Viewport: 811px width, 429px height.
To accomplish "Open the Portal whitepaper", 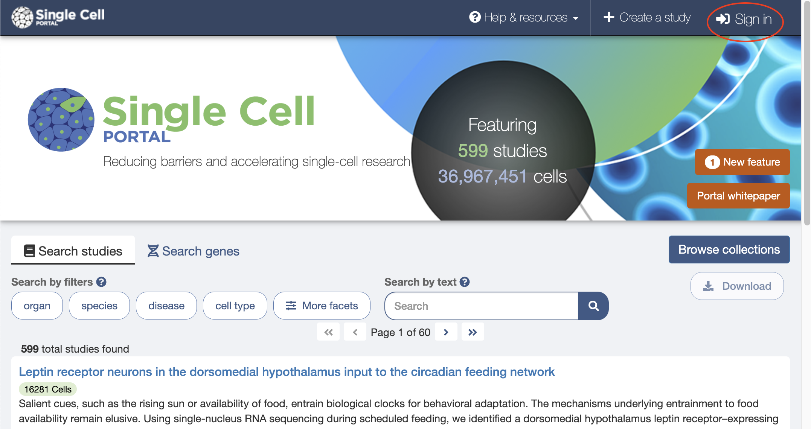I will 738,196.
